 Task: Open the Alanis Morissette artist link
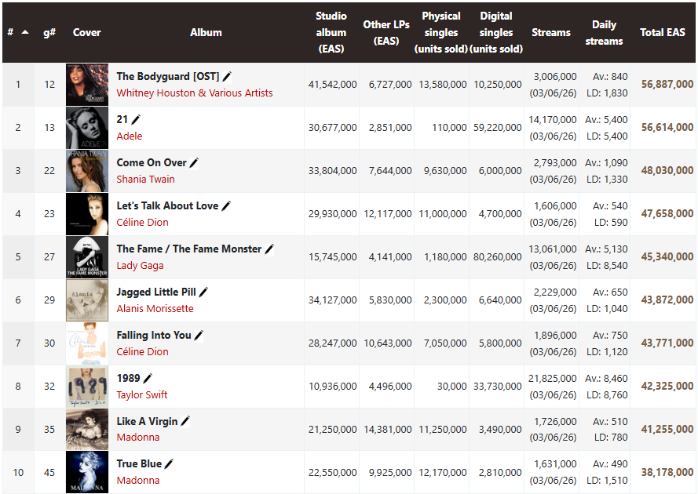(155, 309)
